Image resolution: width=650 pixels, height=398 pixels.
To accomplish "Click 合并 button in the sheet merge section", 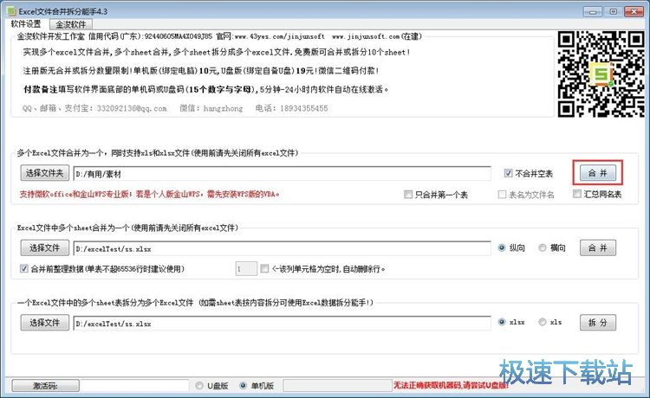I will point(598,247).
